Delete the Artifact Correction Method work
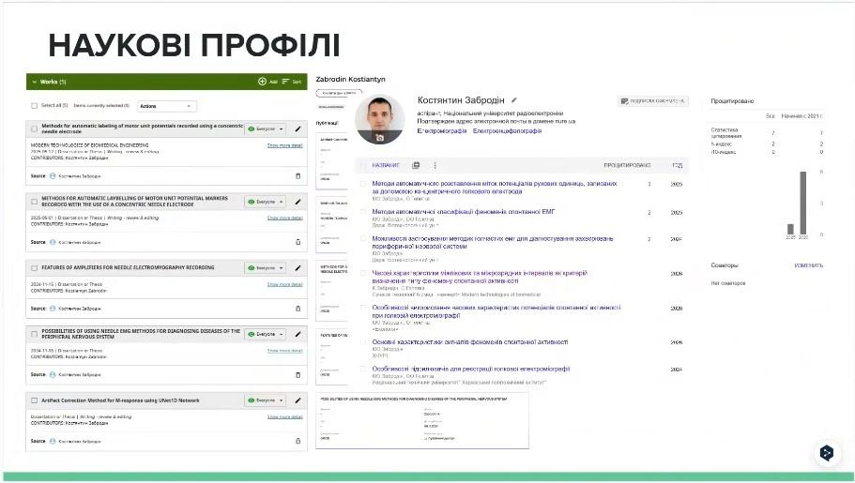Viewport: 855px width, 483px height. click(298, 441)
